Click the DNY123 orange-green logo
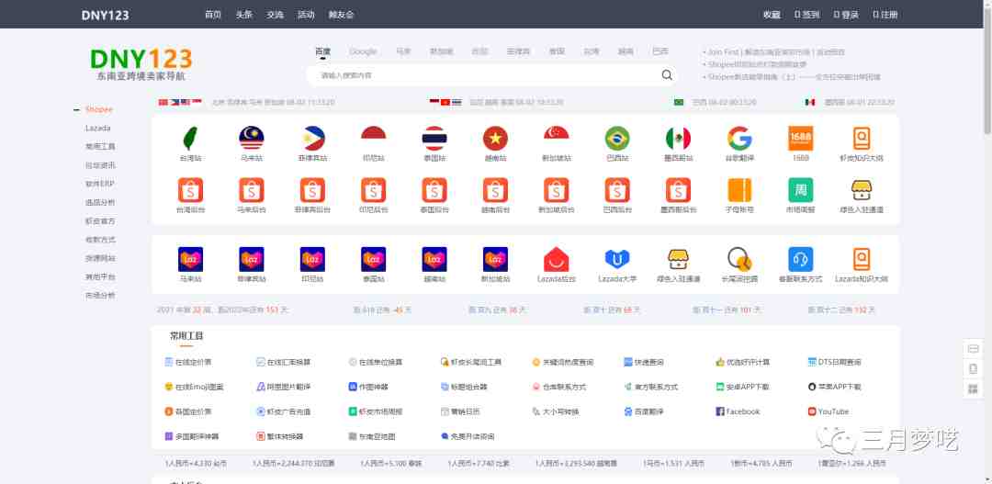The height and width of the screenshot is (484, 992). tap(141, 64)
